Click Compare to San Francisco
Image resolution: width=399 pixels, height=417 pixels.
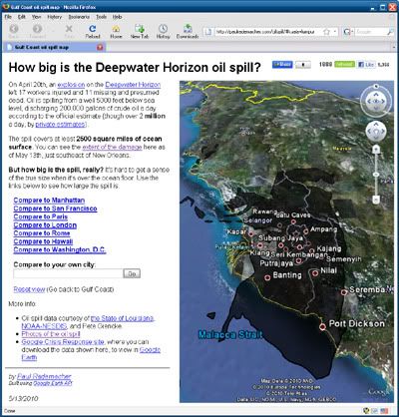tap(55, 208)
